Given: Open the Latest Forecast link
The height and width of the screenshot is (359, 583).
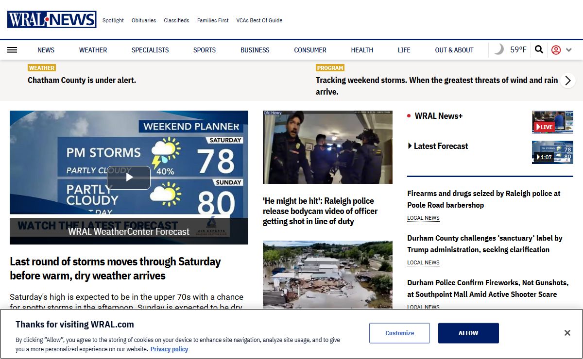Looking at the screenshot, I should click(441, 146).
